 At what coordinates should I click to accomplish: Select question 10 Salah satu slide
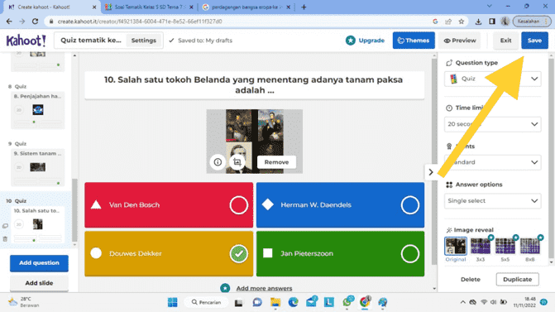[x=37, y=224]
